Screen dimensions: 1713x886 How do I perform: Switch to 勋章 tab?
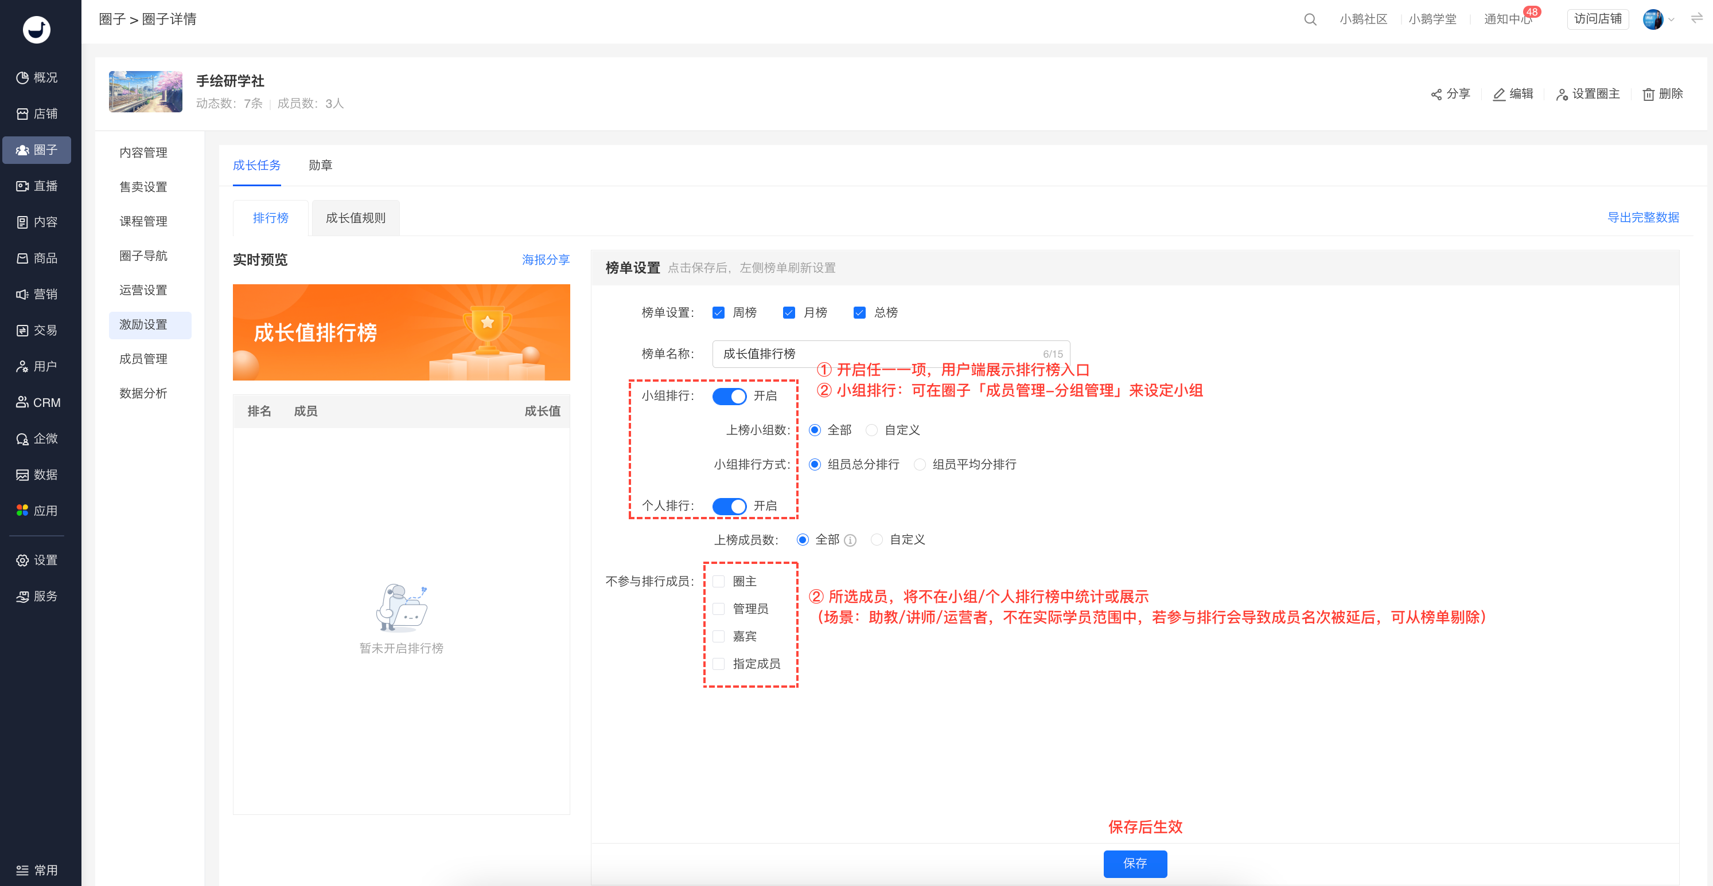(321, 166)
